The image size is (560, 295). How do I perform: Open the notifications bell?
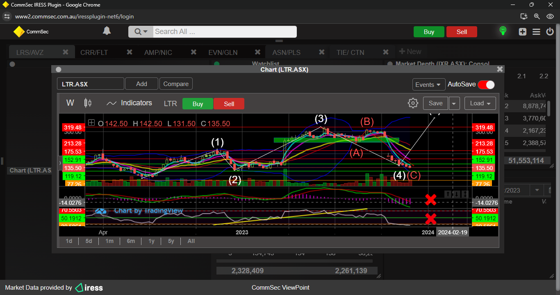pyautogui.click(x=107, y=31)
